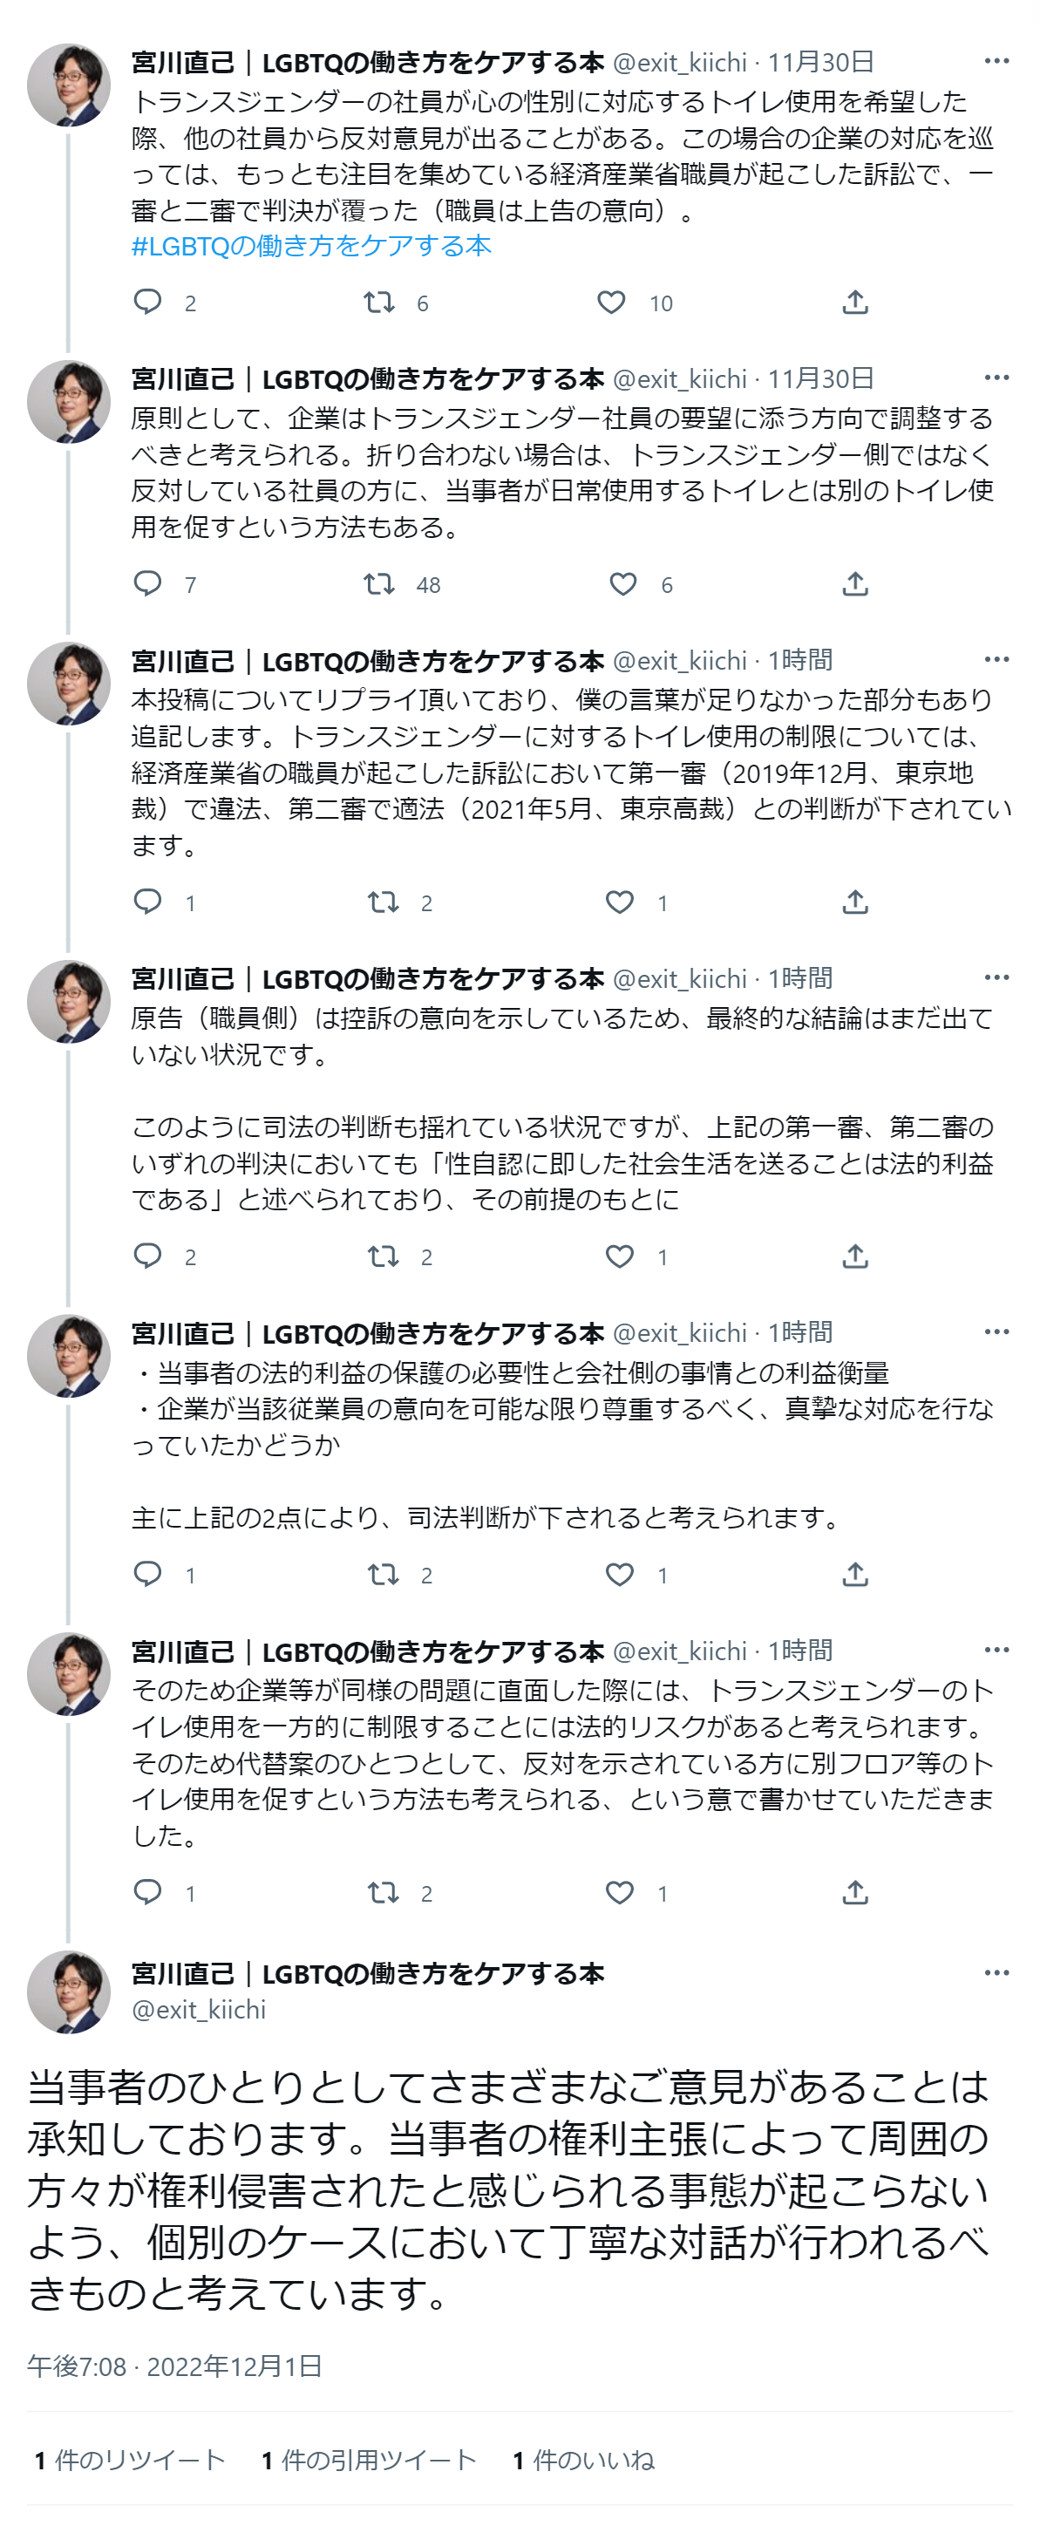Image resolution: width=1040 pixels, height=2526 pixels.
Task: Click the 11月30日 timestamp on the first tweet
Action: [820, 62]
